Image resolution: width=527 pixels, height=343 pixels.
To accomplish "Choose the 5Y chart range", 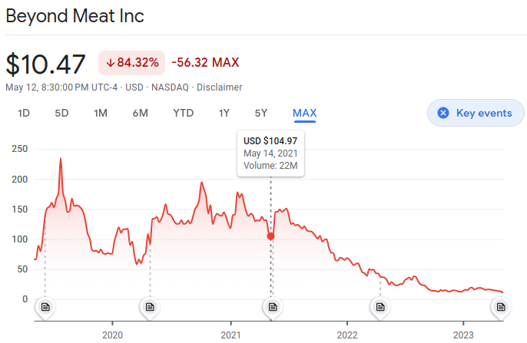I will pyautogui.click(x=261, y=113).
